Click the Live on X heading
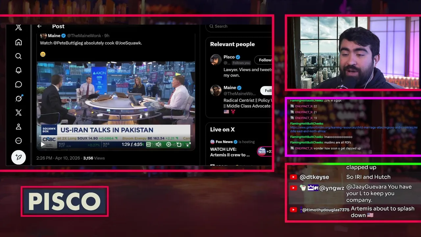Image resolution: width=421 pixels, height=237 pixels. pos(222,129)
